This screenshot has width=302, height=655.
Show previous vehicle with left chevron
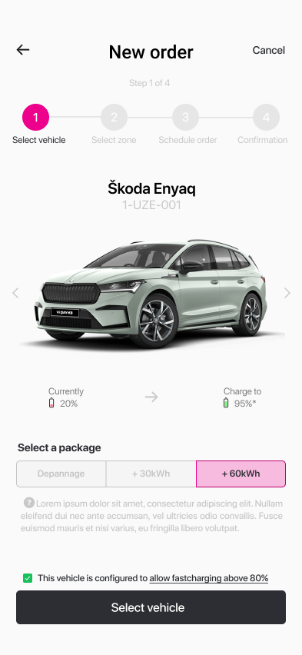point(15,293)
